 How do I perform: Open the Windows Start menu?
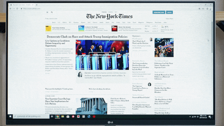[x=10, y=116]
